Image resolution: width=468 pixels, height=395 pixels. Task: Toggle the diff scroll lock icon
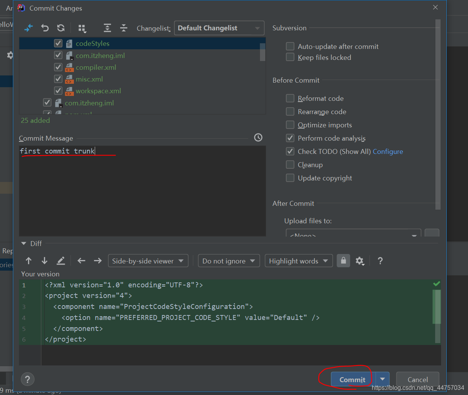tap(343, 261)
